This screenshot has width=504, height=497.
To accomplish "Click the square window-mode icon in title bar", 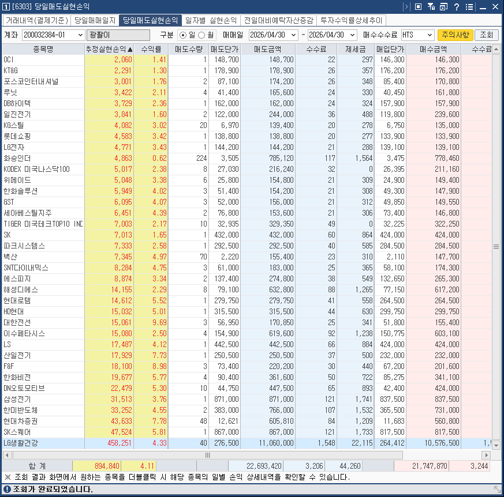I will 418,6.
